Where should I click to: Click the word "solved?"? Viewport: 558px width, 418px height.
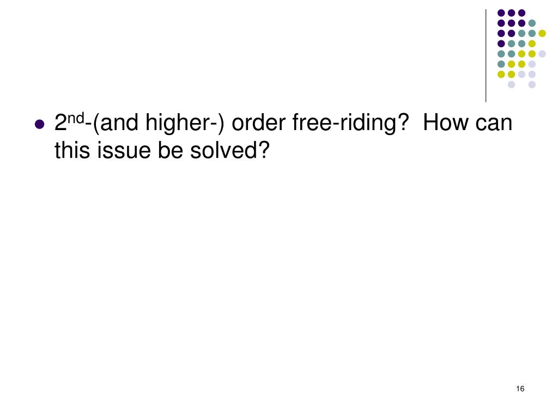tap(230, 150)
